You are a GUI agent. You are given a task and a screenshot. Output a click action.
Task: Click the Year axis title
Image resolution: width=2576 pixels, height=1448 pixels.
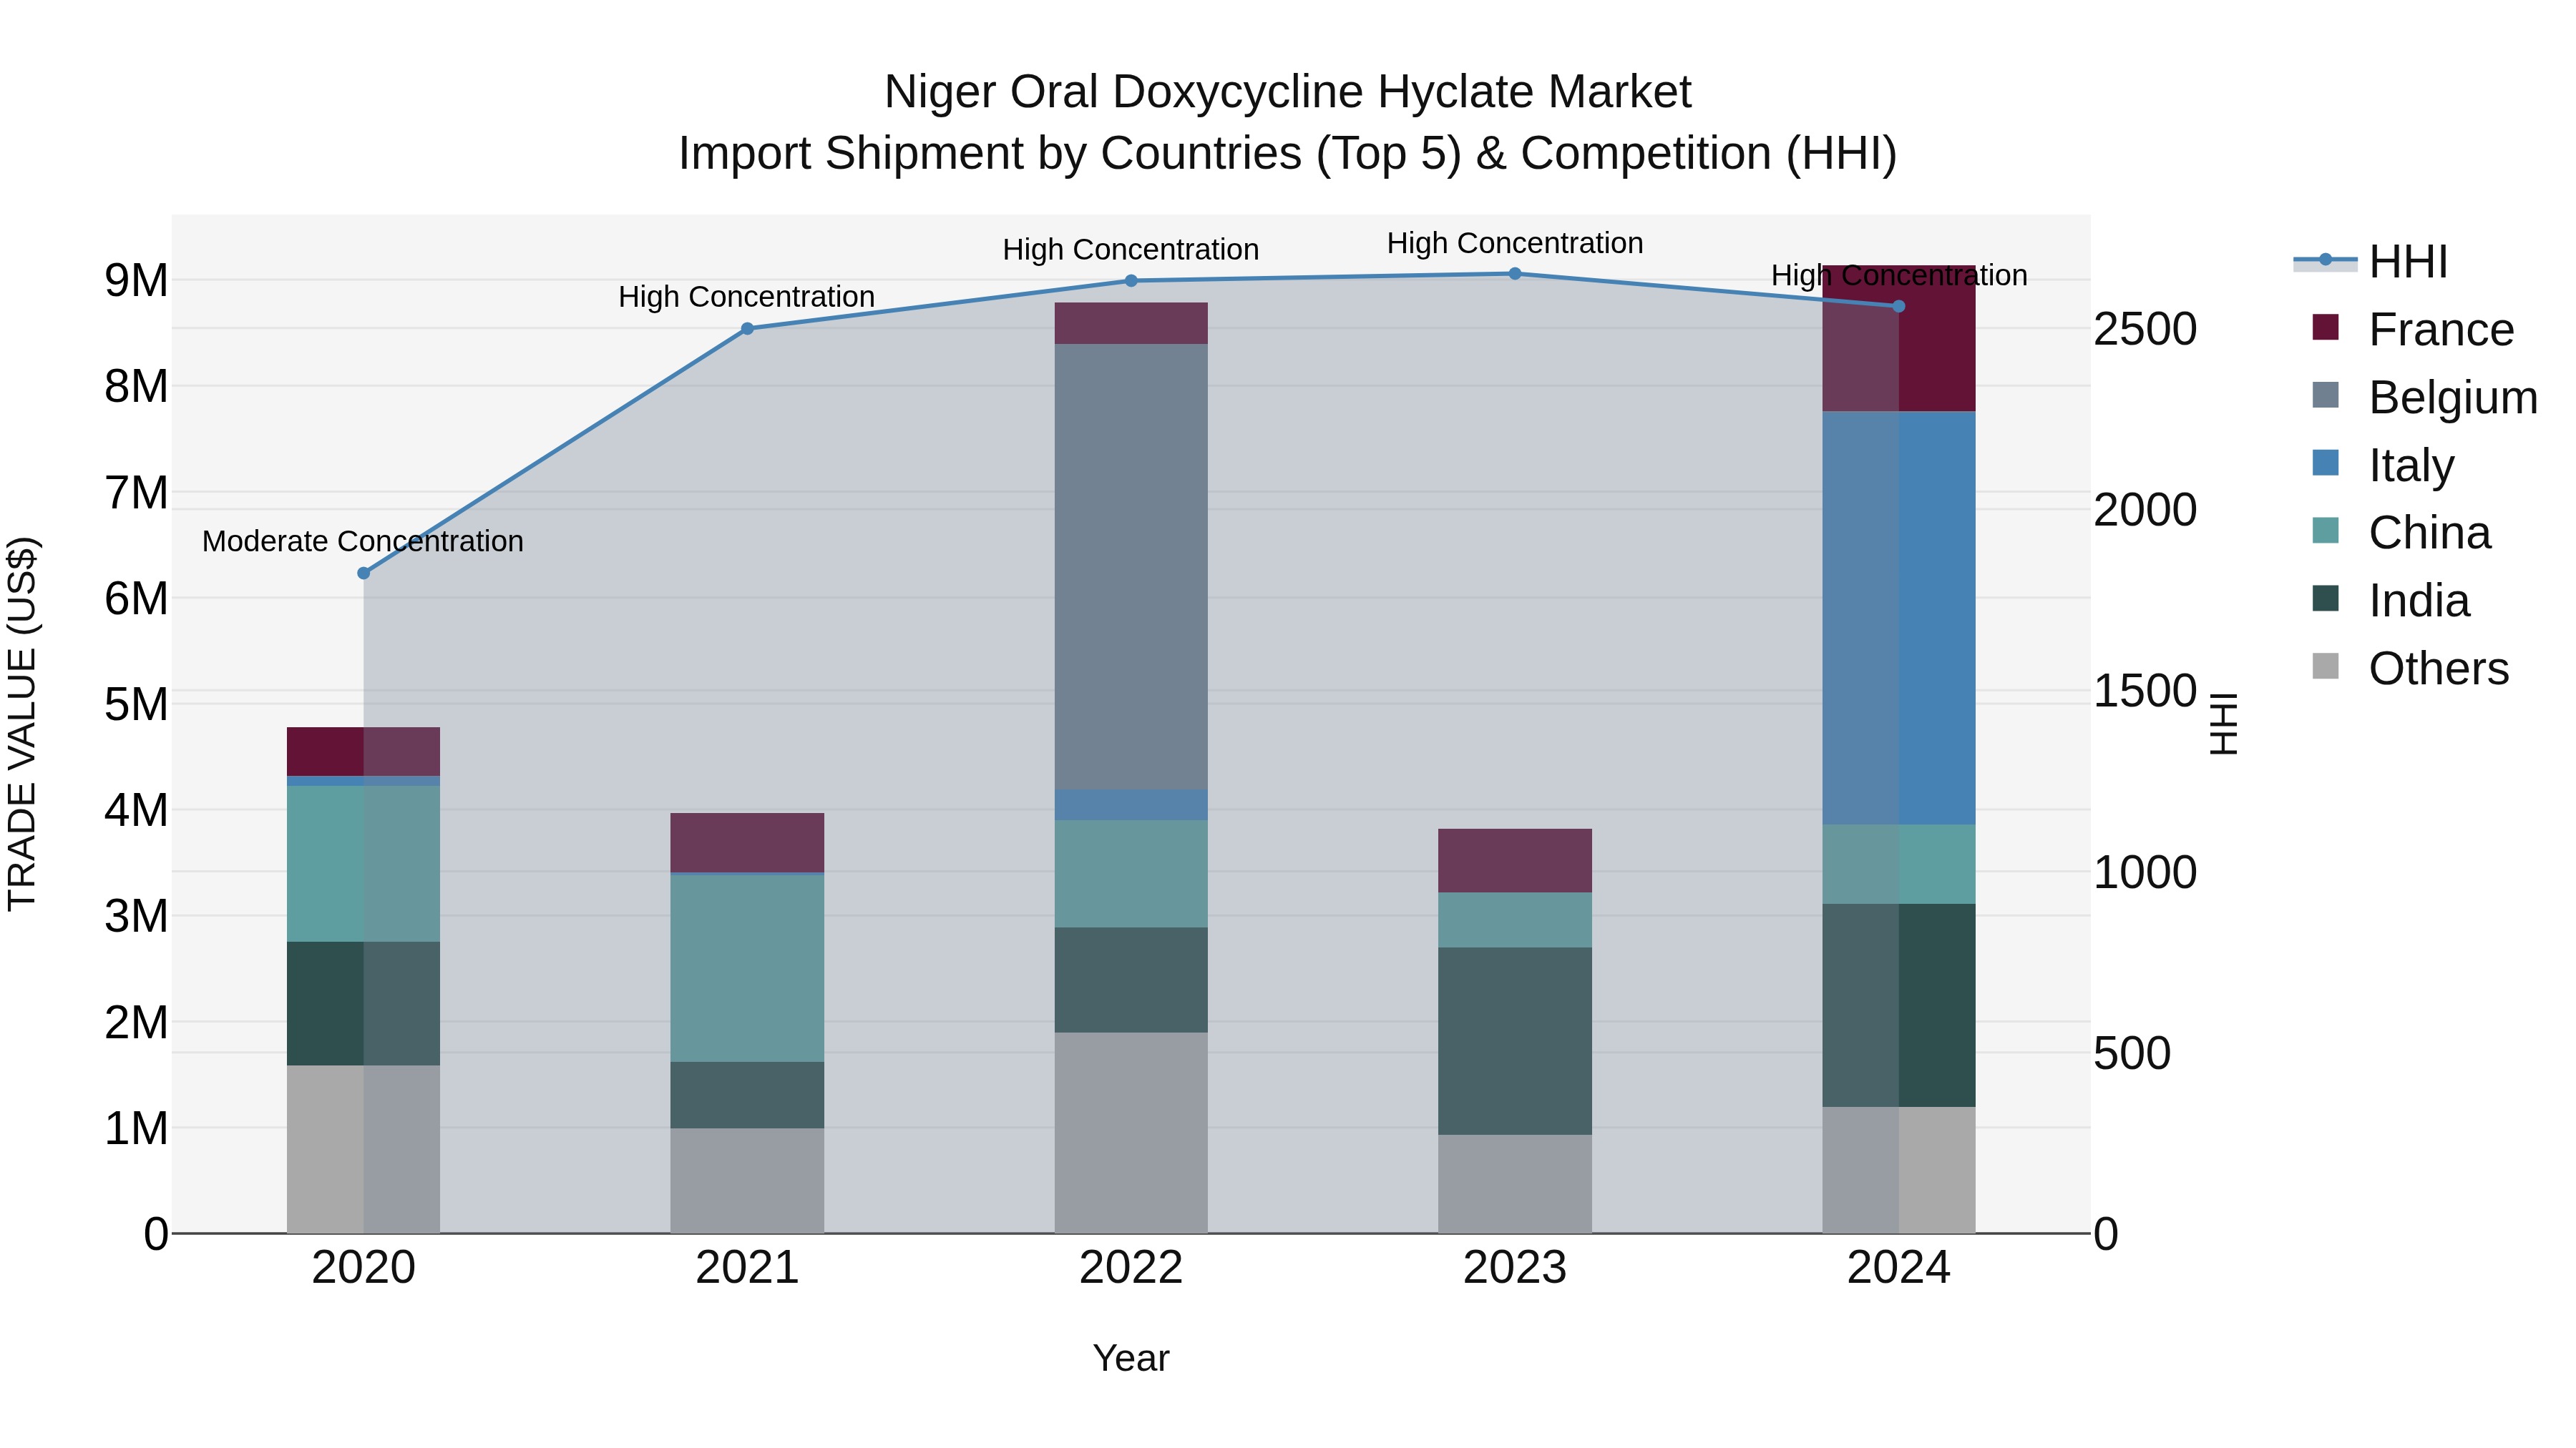[1131, 1358]
